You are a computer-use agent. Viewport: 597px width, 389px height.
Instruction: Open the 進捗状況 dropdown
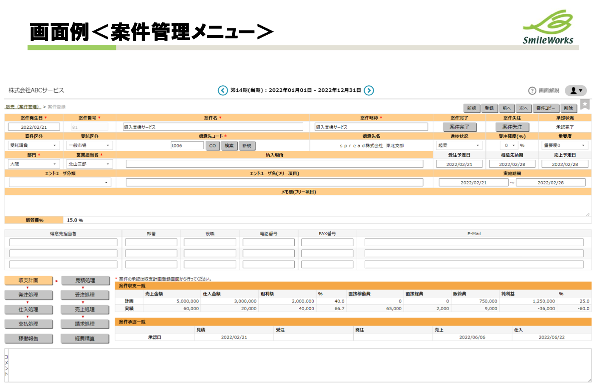coord(459,145)
